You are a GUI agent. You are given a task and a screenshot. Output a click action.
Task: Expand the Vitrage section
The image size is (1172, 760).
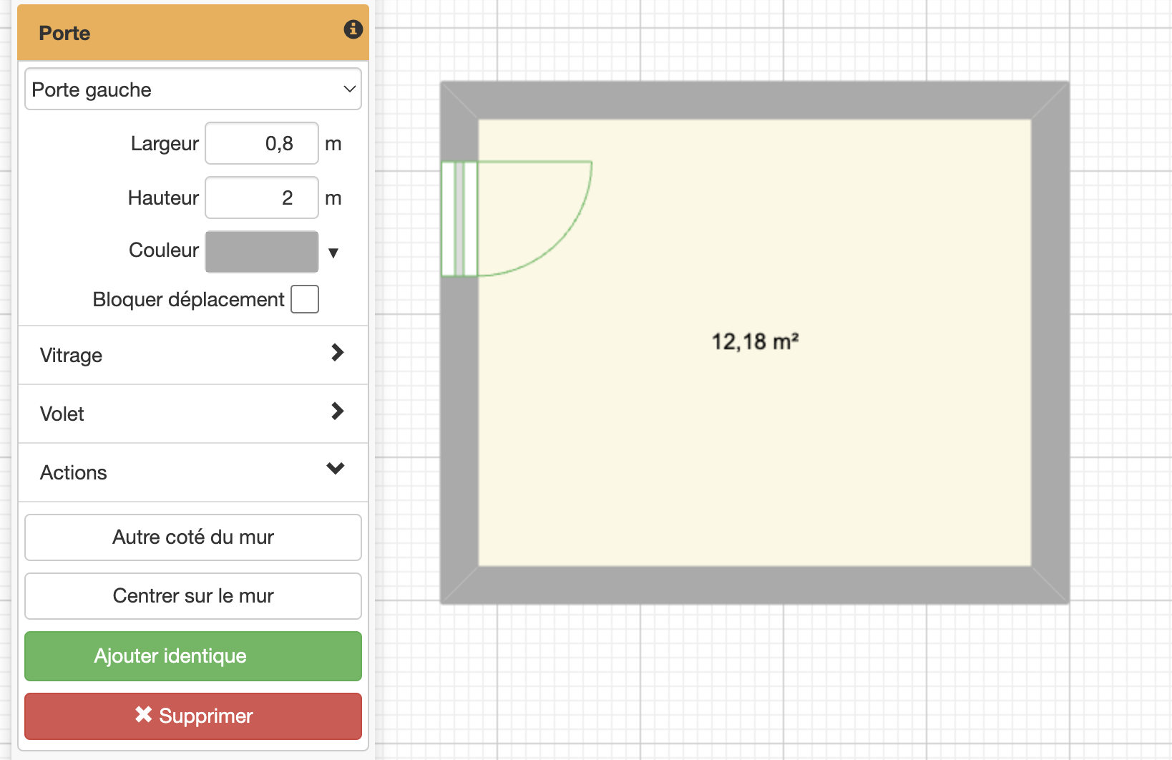(x=193, y=355)
